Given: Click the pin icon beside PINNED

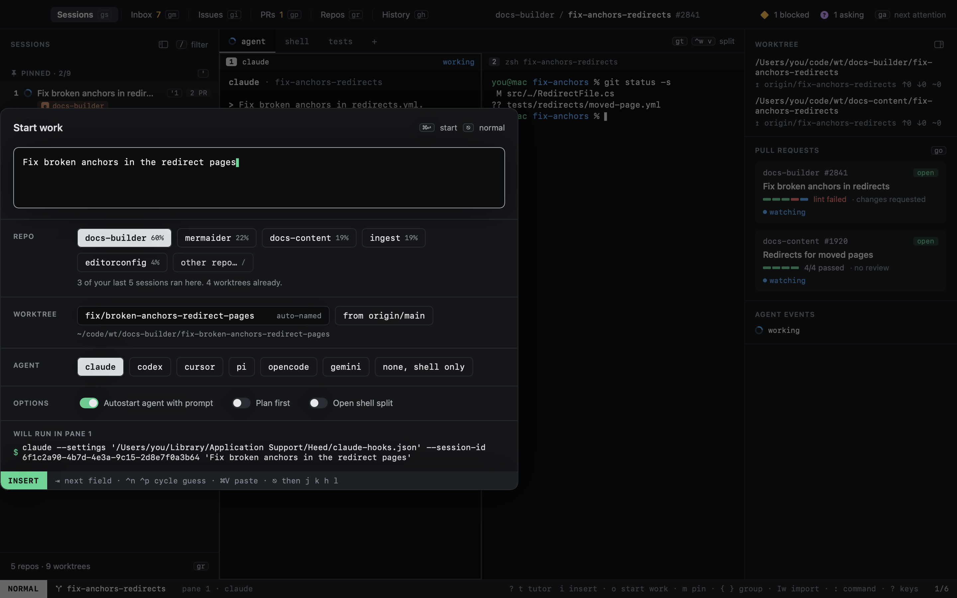Looking at the screenshot, I should (14, 73).
